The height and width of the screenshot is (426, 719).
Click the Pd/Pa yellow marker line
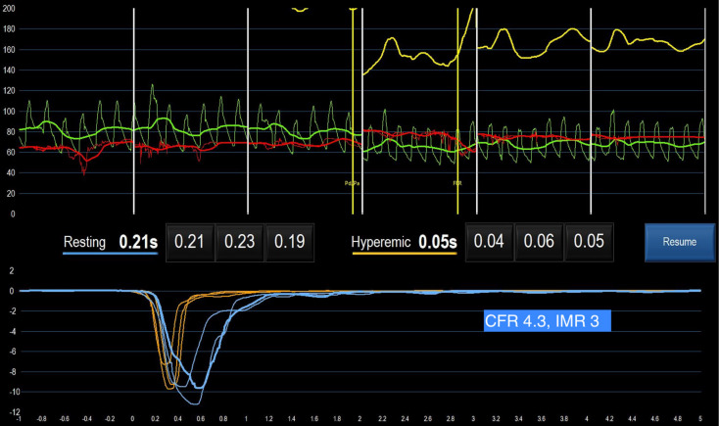[x=353, y=111]
